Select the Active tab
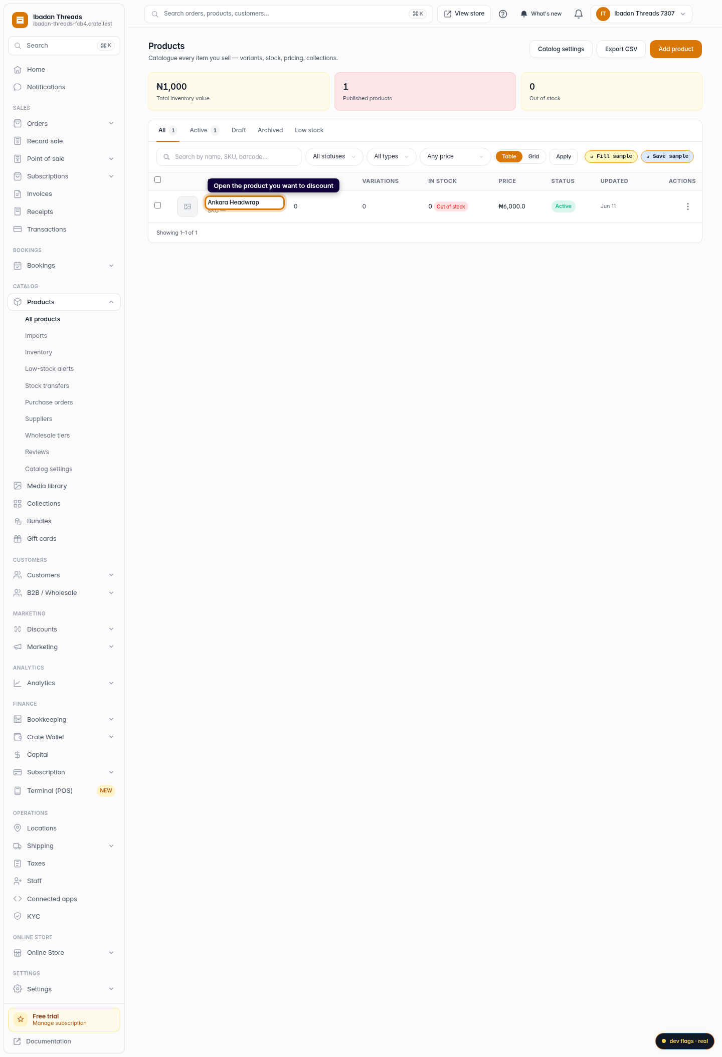Image resolution: width=722 pixels, height=1057 pixels. [x=204, y=131]
